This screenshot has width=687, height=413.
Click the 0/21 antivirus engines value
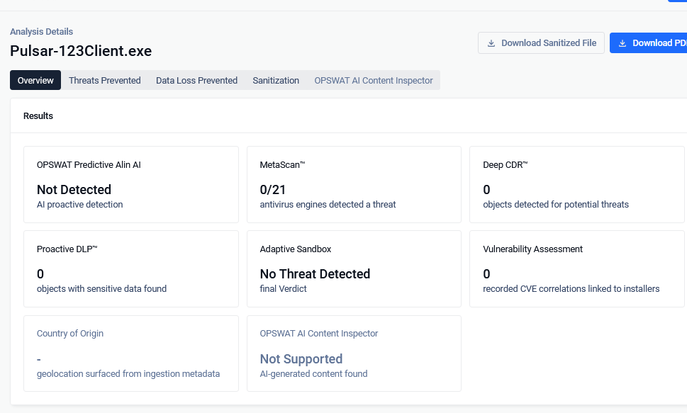[x=273, y=189]
